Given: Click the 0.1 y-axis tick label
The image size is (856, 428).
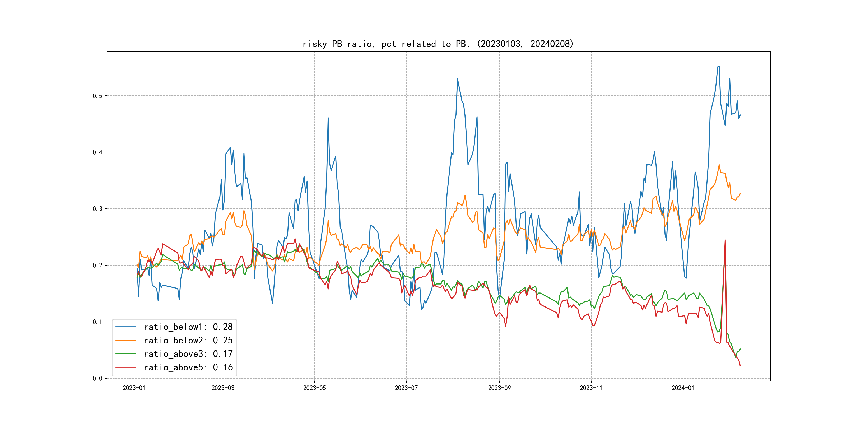Looking at the screenshot, I should [97, 322].
